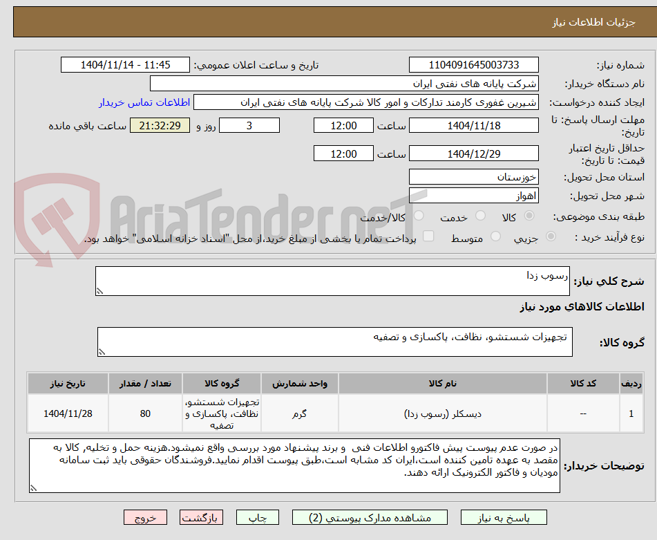The height and width of the screenshot is (540, 657).
Task: Click the product group cell in row 1
Action: pos(222,413)
